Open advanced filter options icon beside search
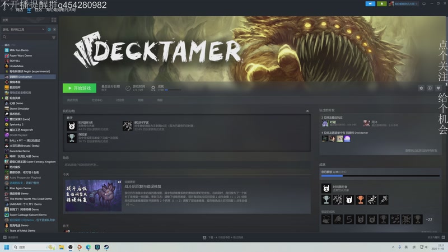The width and height of the screenshot is (448, 252). (x=54, y=37)
